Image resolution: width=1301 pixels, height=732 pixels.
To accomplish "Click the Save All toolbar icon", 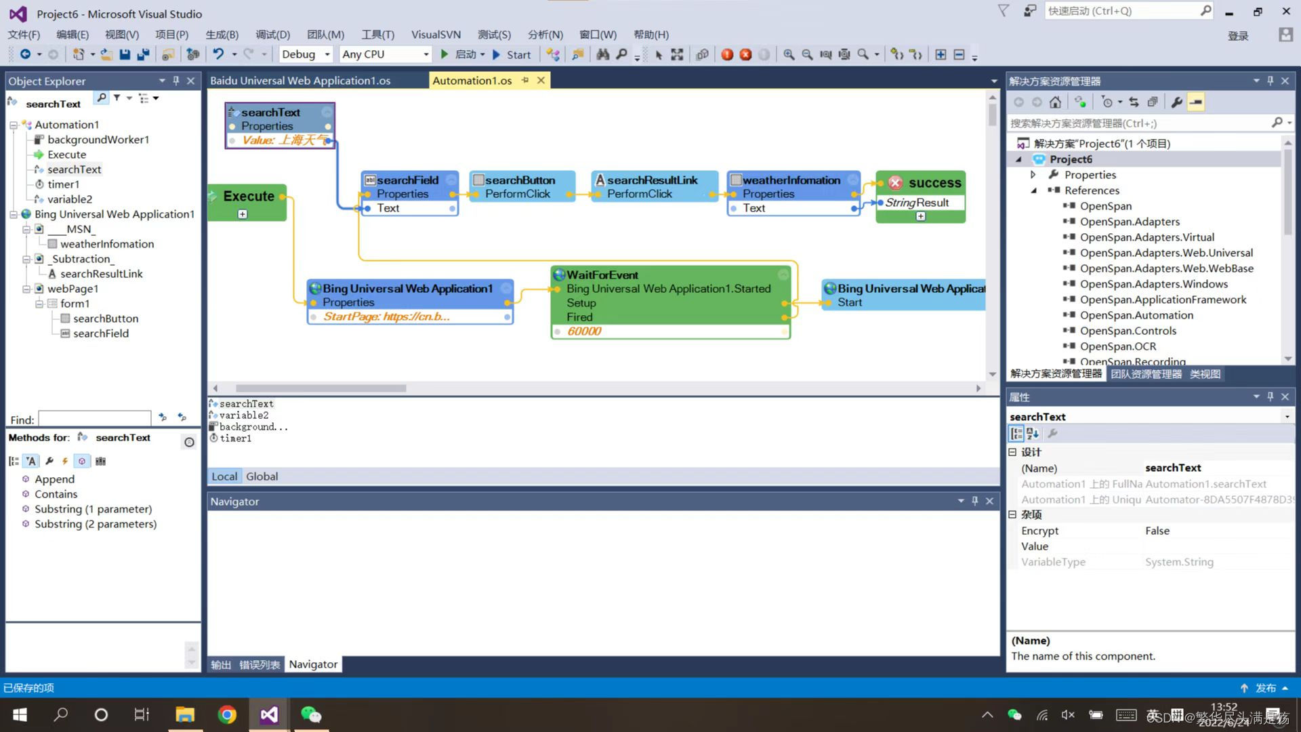I will click(x=143, y=54).
